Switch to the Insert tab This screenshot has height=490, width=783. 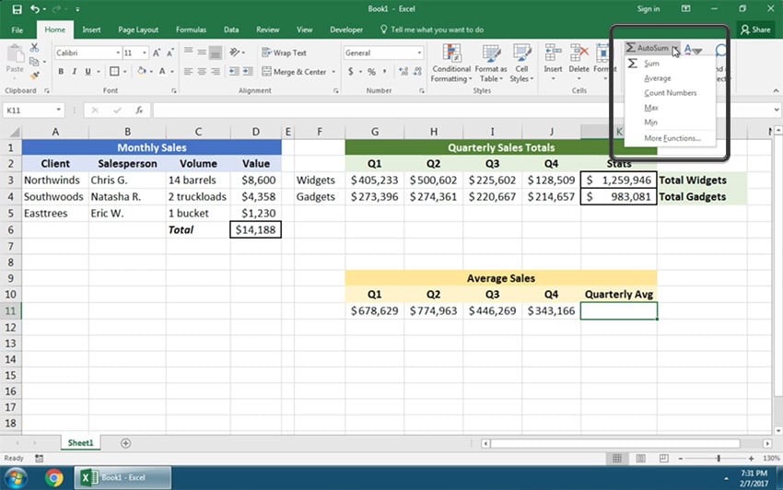91,29
